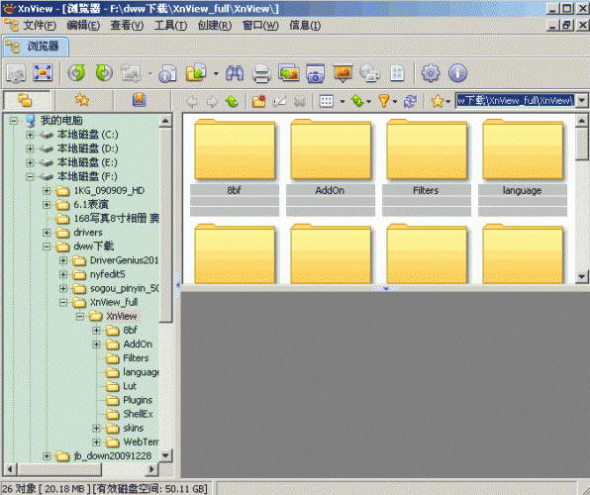The height and width of the screenshot is (495, 590).
Task: Click the tree horizontal scroll-right arrow
Action: point(151,469)
